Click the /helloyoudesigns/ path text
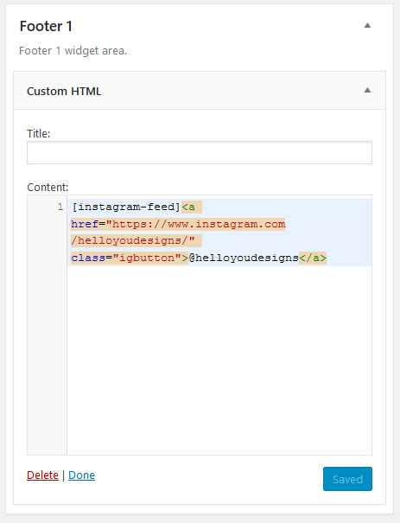The image size is (400, 523). (133, 240)
